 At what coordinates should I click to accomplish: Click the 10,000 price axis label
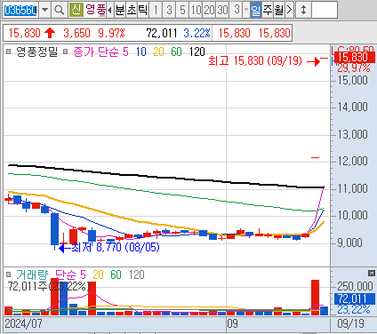coord(353,215)
